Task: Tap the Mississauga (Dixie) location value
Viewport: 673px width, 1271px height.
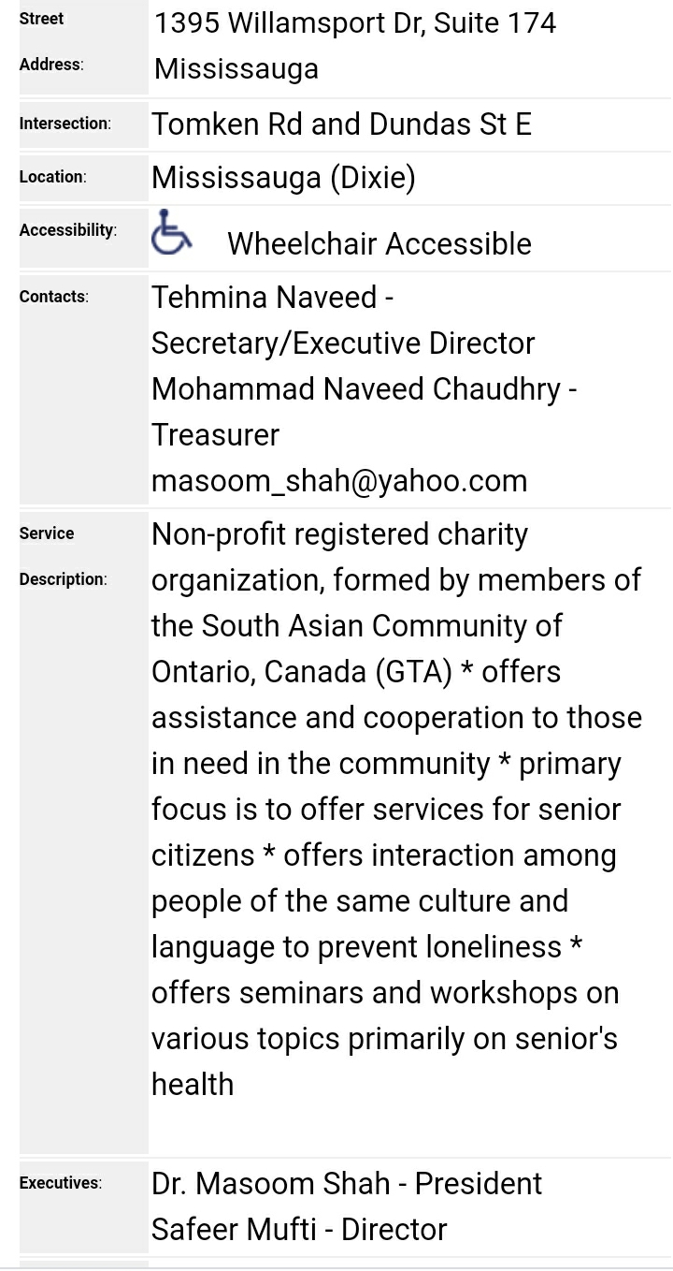Action: click(x=283, y=177)
